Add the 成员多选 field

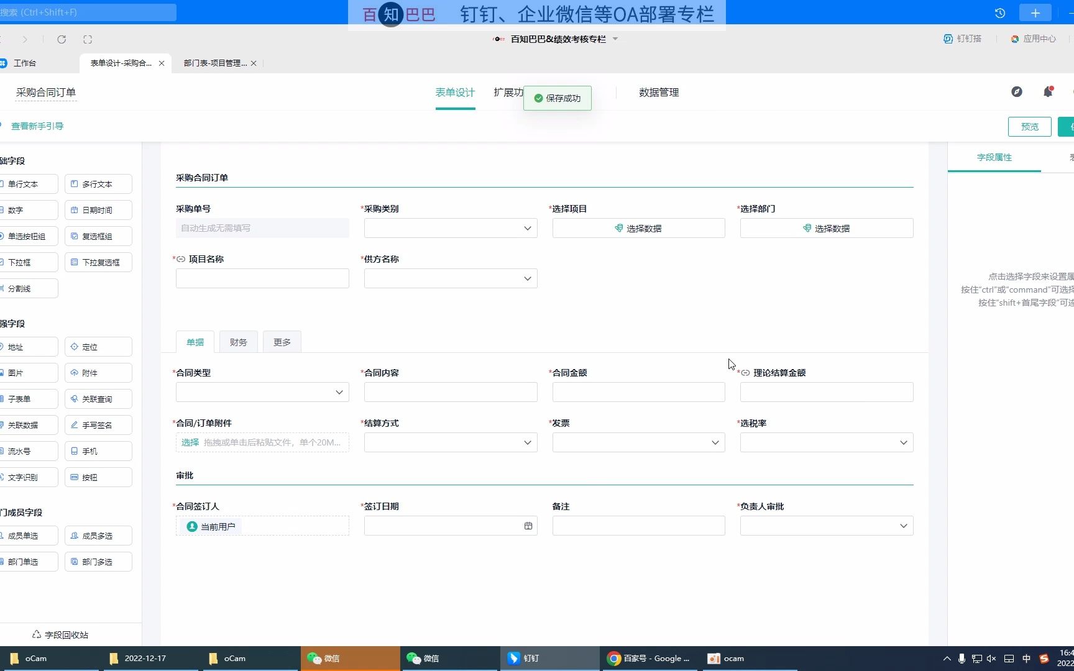pos(98,536)
